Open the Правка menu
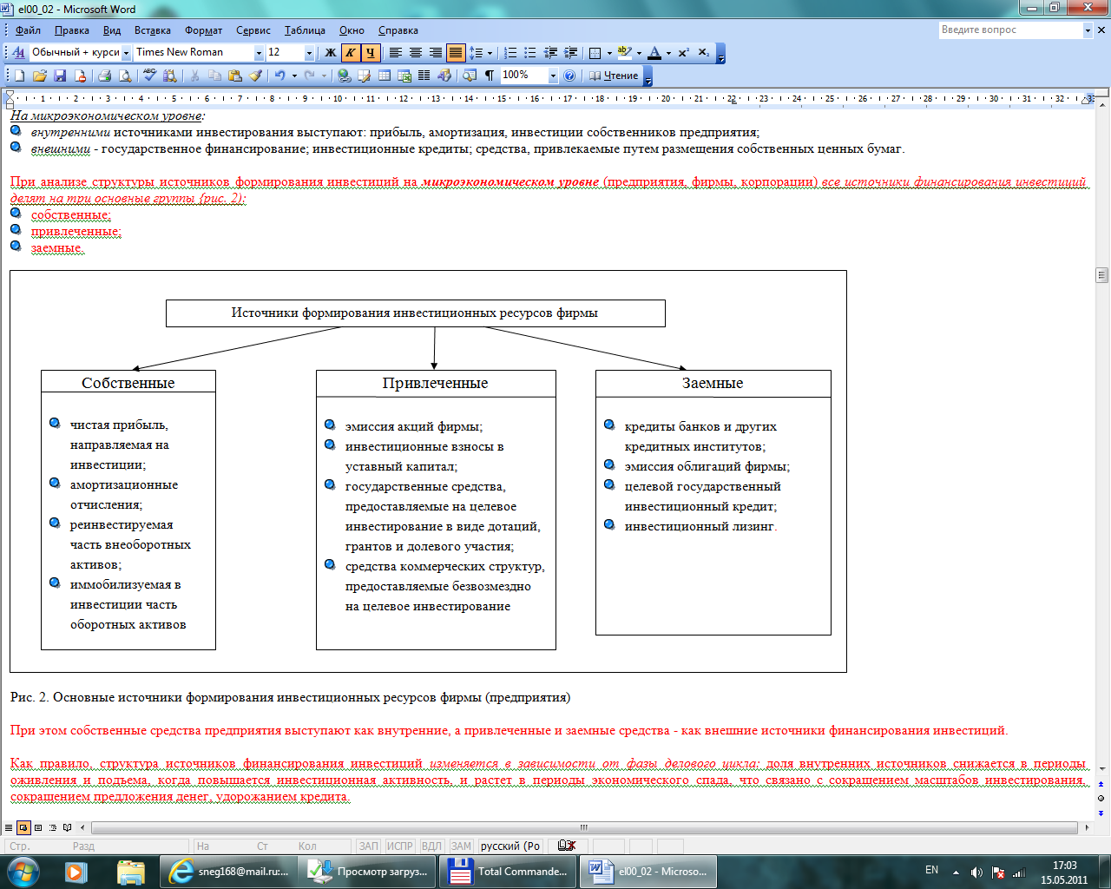The image size is (1111, 889). click(72, 30)
